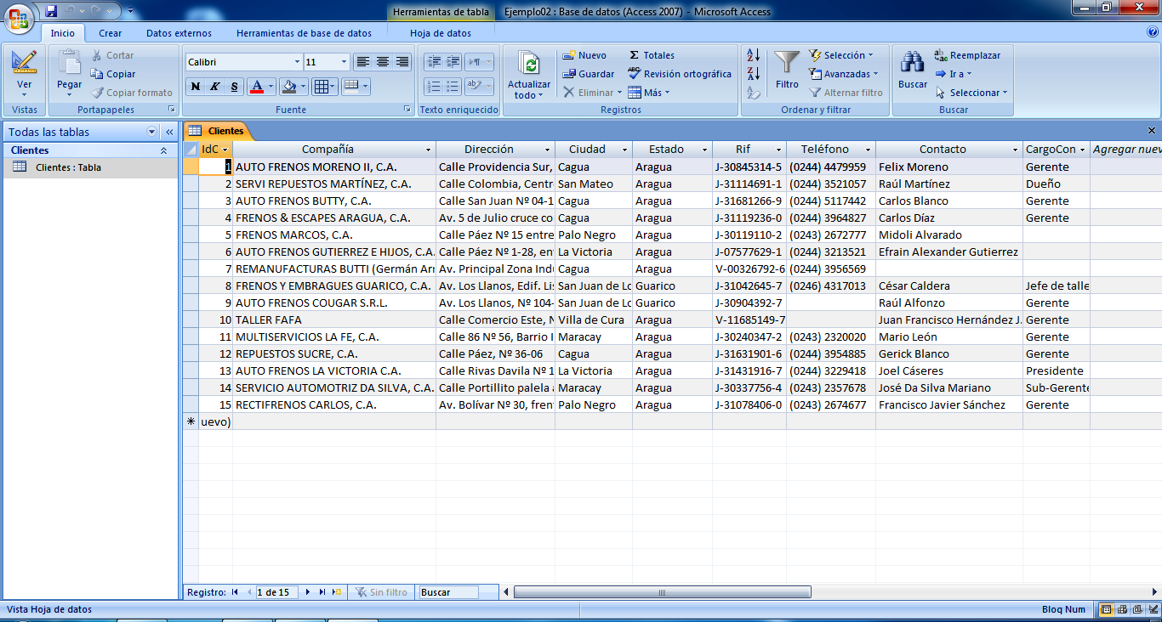The image size is (1162, 622).
Task: Open the Ir a dropdown
Action: [x=953, y=74]
